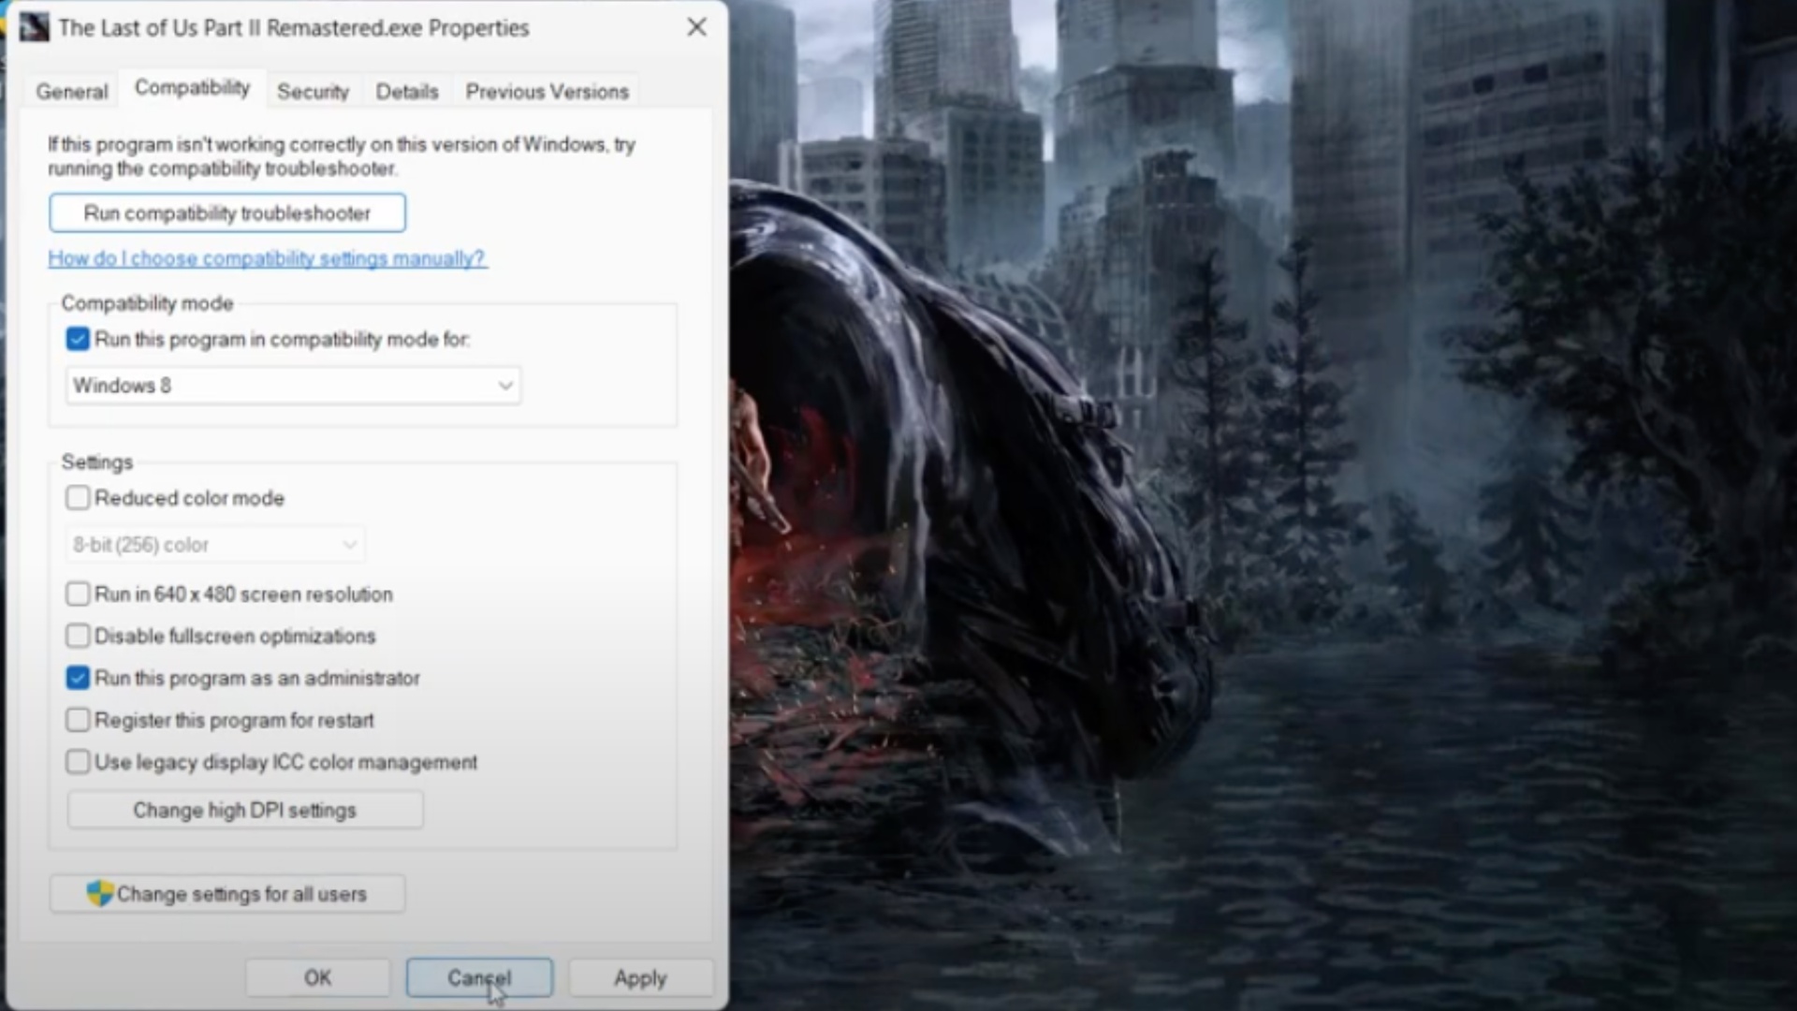Uncheck Run this program as an administrator
The width and height of the screenshot is (1797, 1011).
click(78, 678)
